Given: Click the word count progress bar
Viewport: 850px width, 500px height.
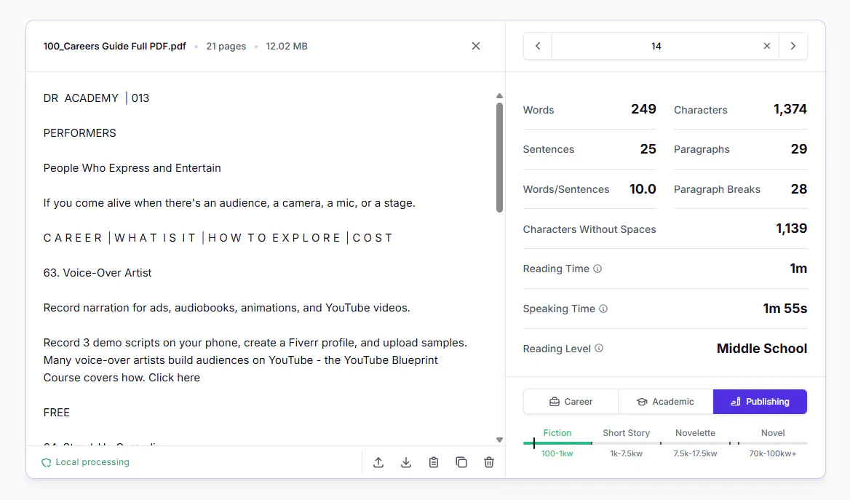Looking at the screenshot, I should (665, 443).
